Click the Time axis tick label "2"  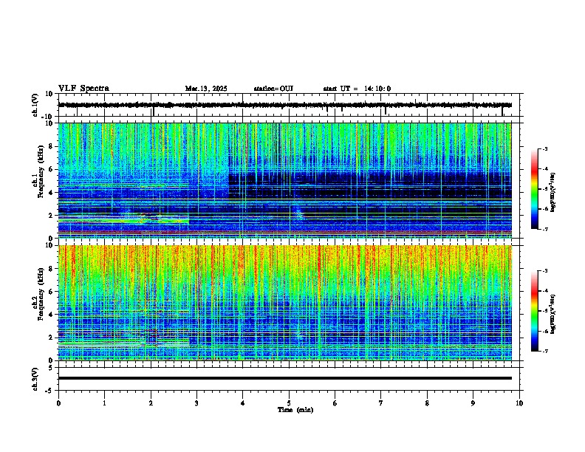(x=151, y=403)
